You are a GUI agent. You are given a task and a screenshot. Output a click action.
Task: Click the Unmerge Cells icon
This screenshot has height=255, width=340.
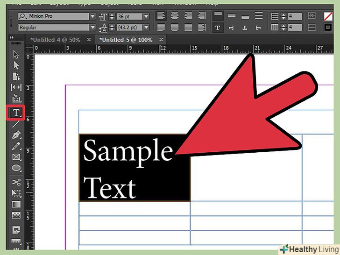click(x=312, y=28)
